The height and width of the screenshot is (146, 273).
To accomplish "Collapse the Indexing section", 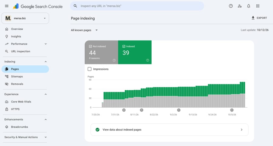I will tap(45, 62).
